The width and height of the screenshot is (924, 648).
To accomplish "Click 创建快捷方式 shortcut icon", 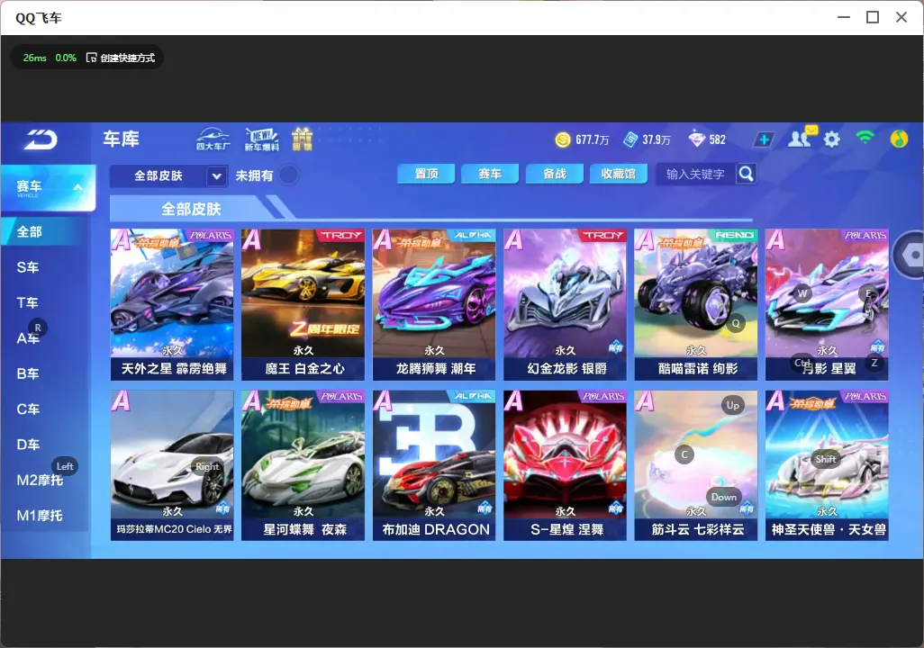I will [x=91, y=58].
